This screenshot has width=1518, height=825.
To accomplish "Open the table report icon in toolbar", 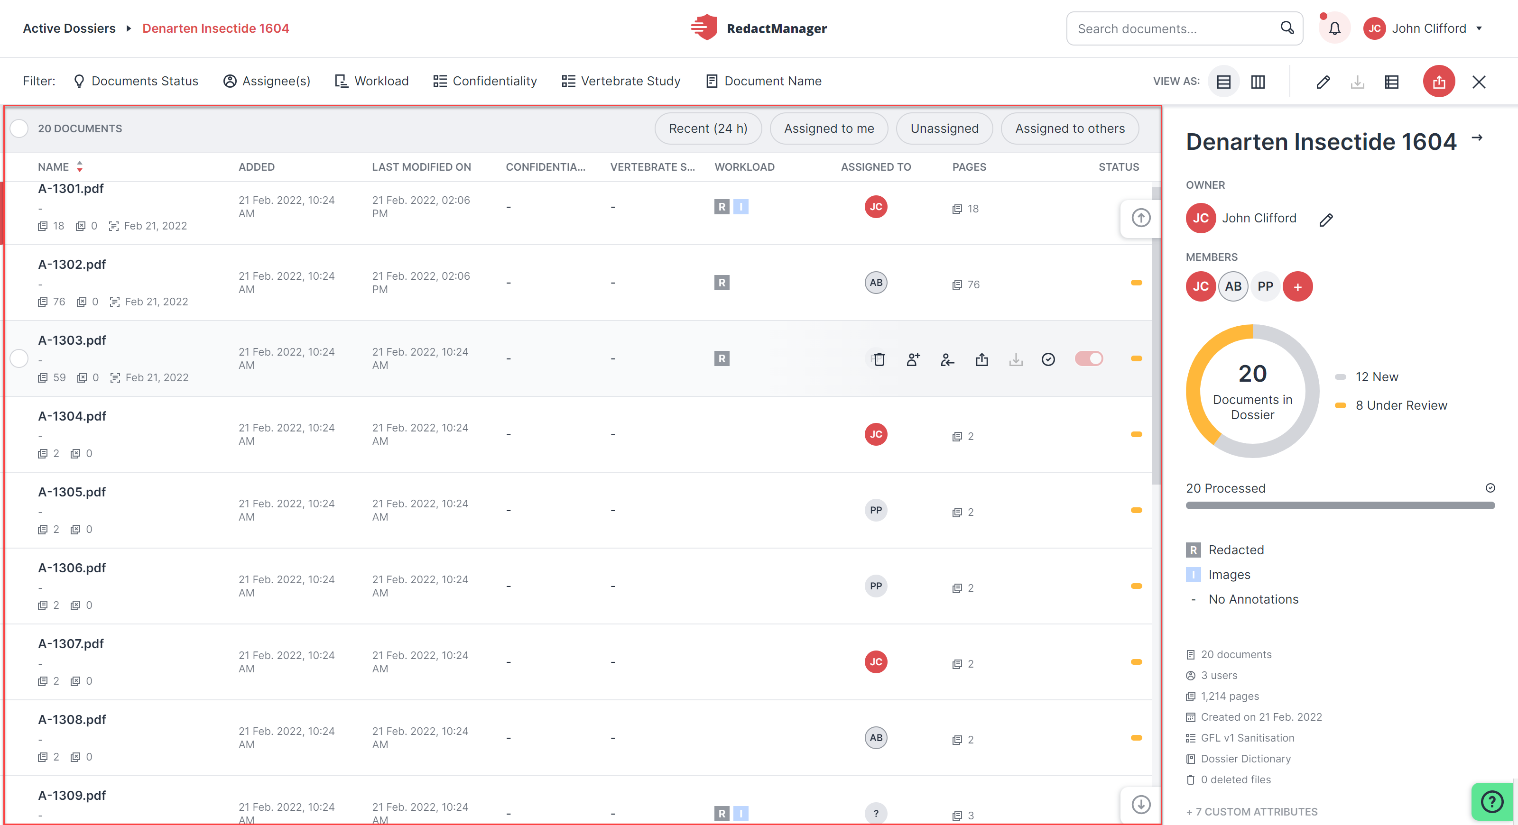I will click(1391, 81).
